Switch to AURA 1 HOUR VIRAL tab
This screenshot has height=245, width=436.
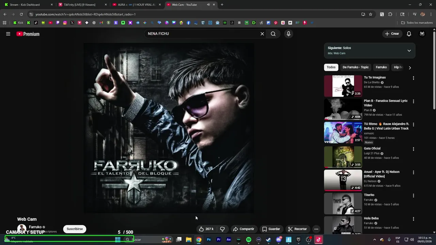(x=137, y=5)
